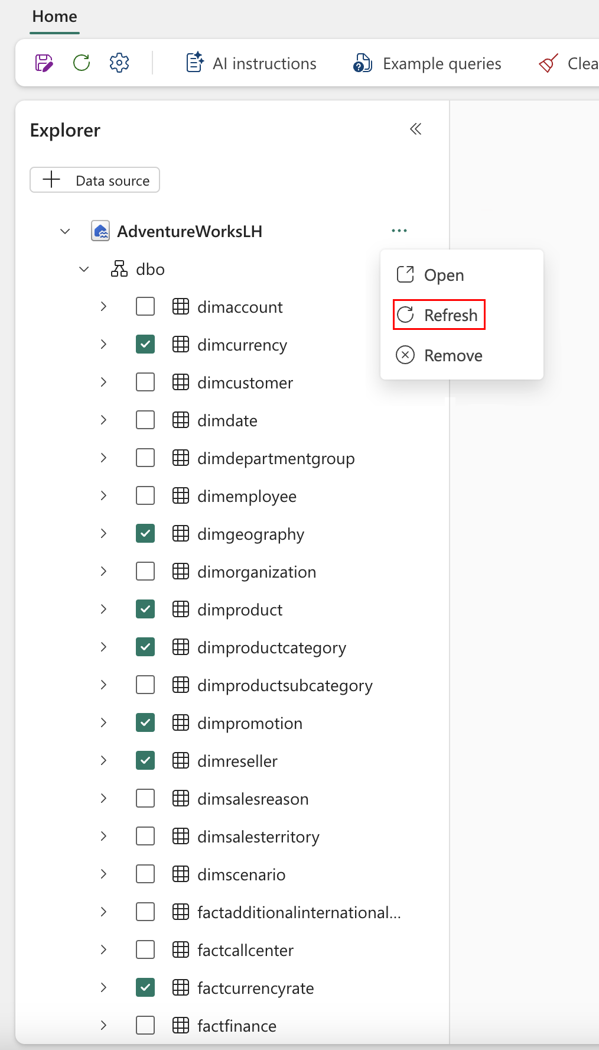Expand the dimsalesterritory table columns
The height and width of the screenshot is (1050, 599).
[x=103, y=837]
